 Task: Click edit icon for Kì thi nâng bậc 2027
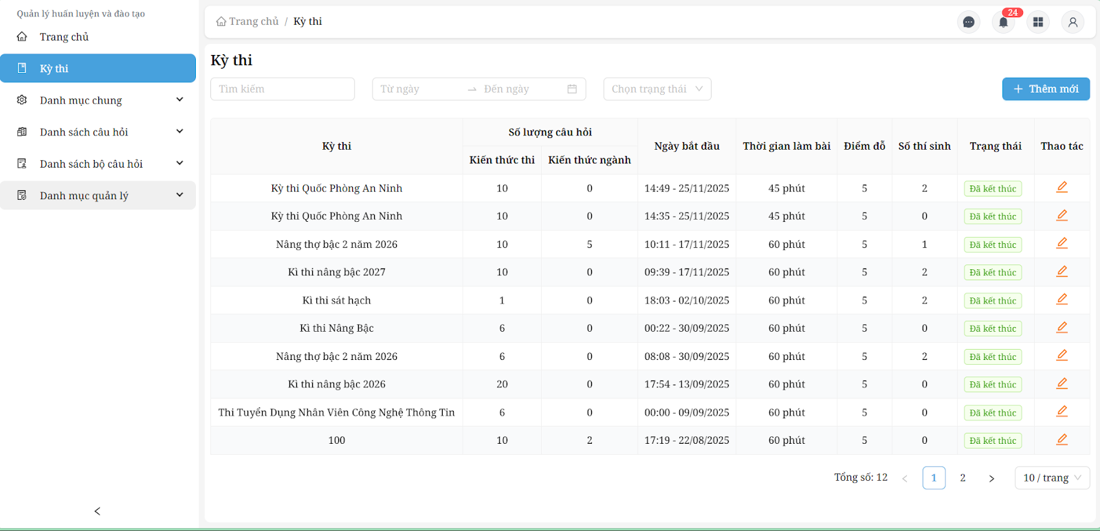1061,271
